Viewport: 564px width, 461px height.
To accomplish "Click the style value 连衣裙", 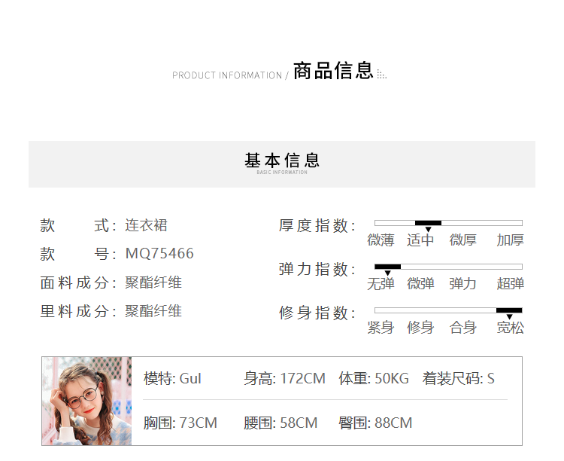I will 146,225.
